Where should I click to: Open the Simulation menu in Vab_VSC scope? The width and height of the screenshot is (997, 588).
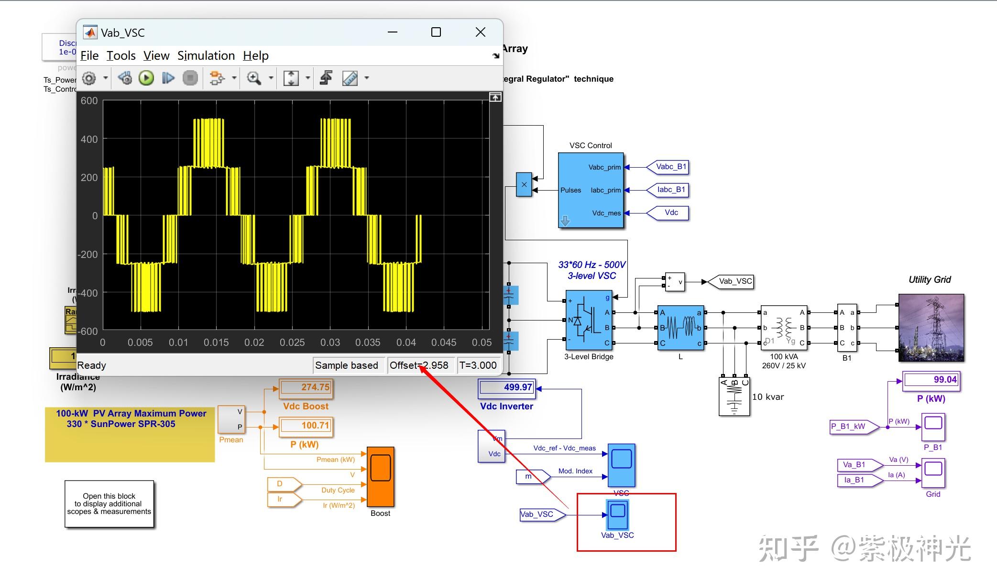206,55
